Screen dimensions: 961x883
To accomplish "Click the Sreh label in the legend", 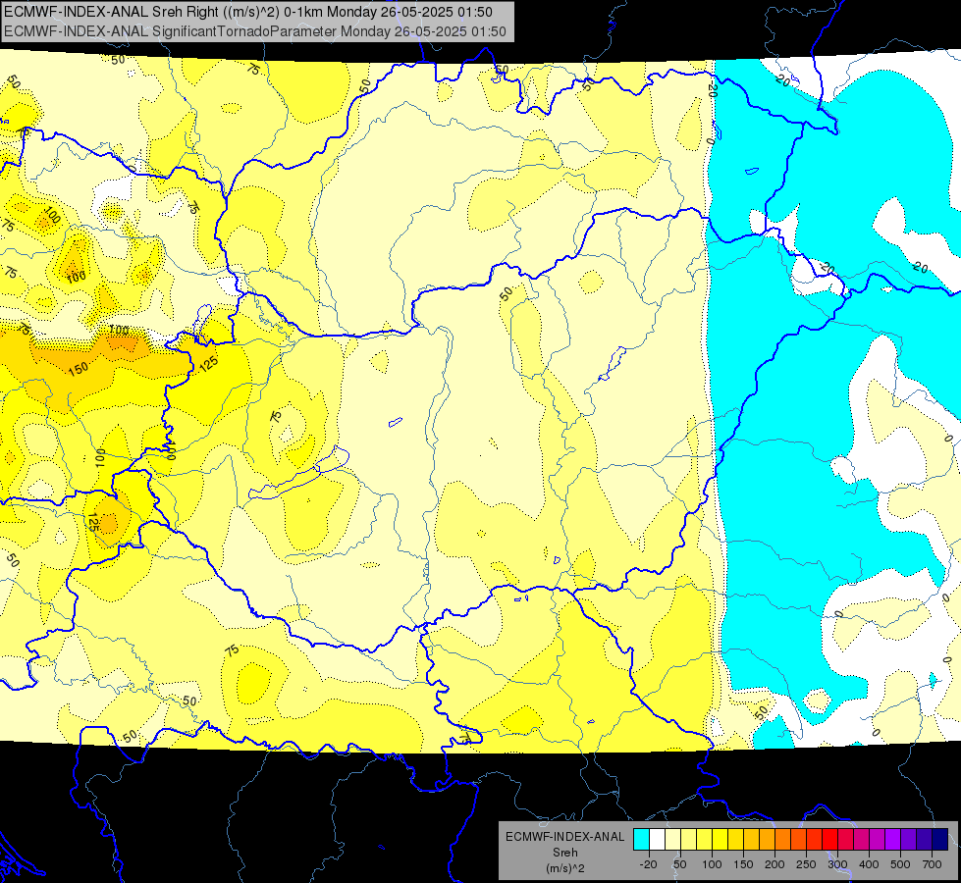I will [565, 853].
